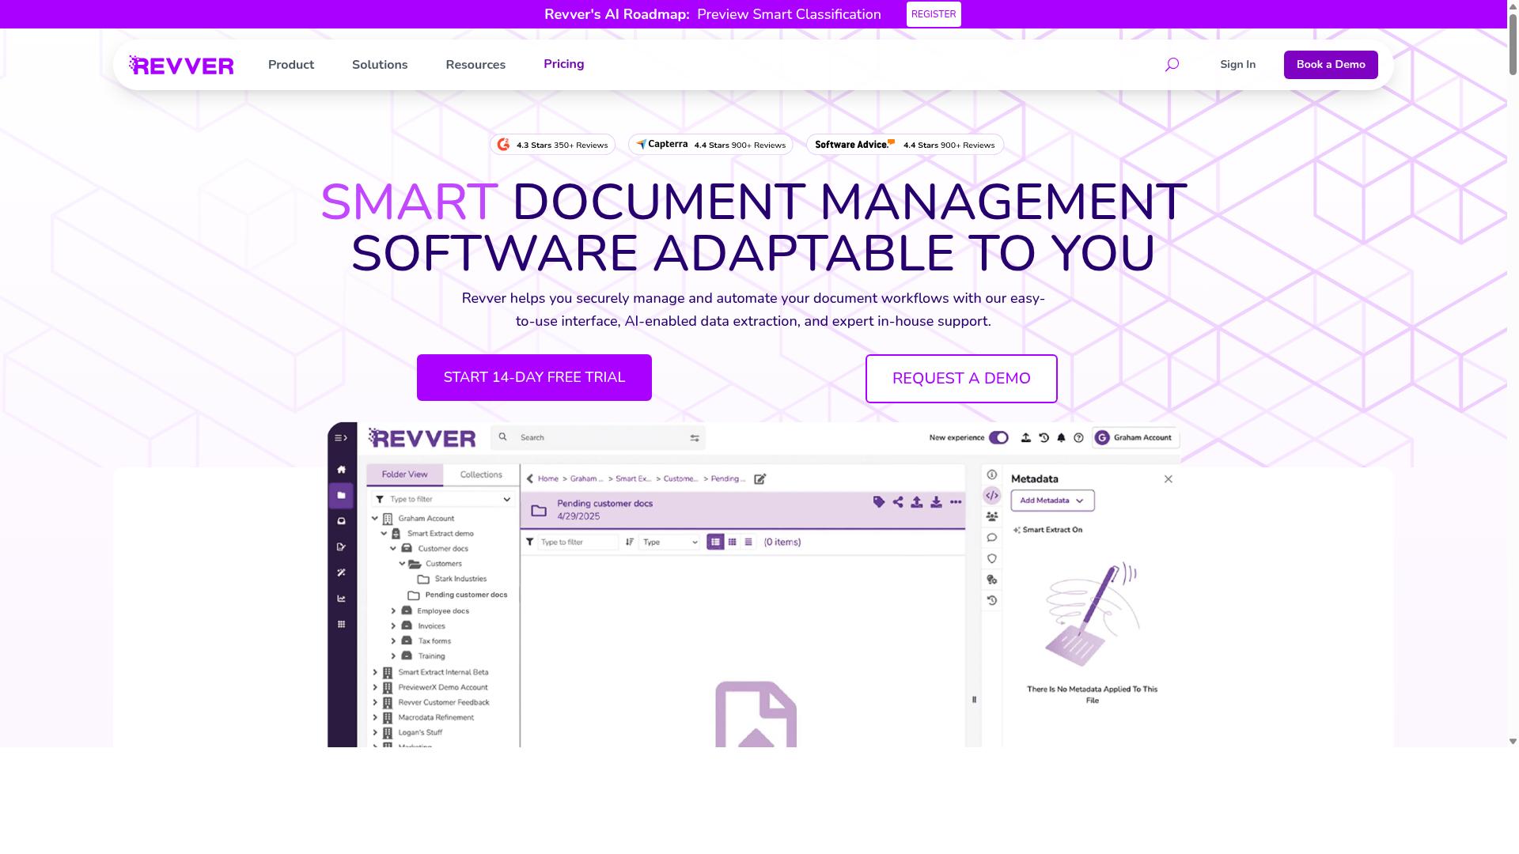The image size is (1519, 854).
Task: Click the REGISTER button in the top banner
Action: tap(934, 14)
